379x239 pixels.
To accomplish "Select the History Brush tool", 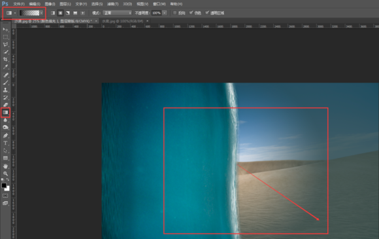I will (x=5, y=98).
